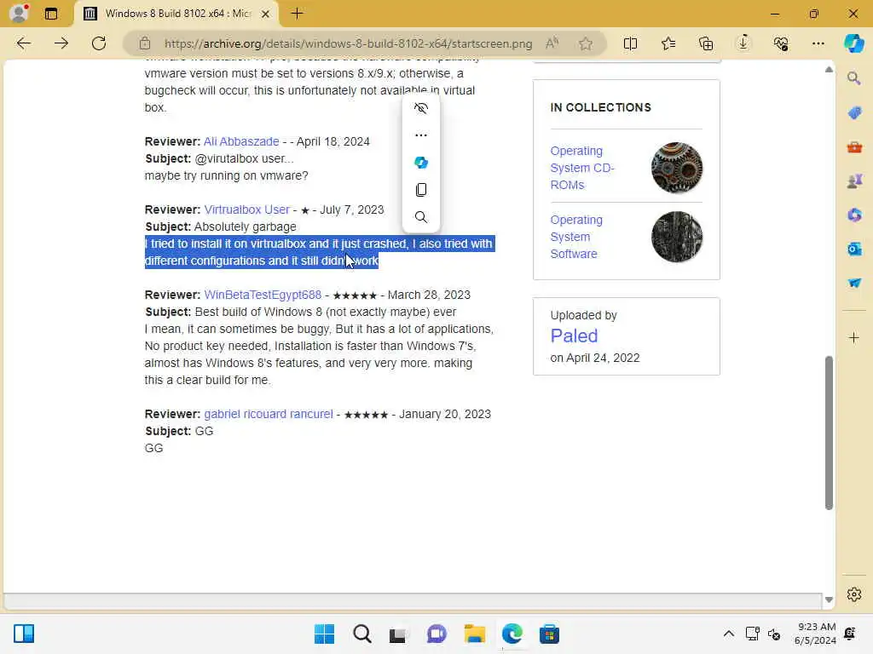Screen dimensions: 873x654
Task: Open sidebar Outlook icon
Action: coord(854,249)
